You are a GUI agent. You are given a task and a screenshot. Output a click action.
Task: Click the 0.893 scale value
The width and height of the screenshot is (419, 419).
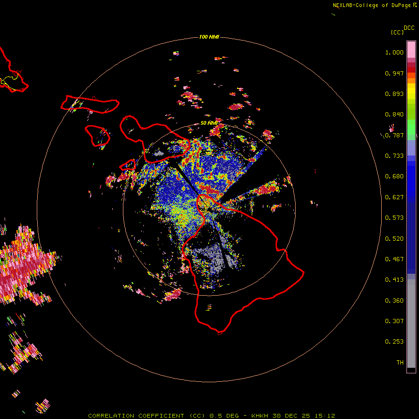[x=394, y=94]
